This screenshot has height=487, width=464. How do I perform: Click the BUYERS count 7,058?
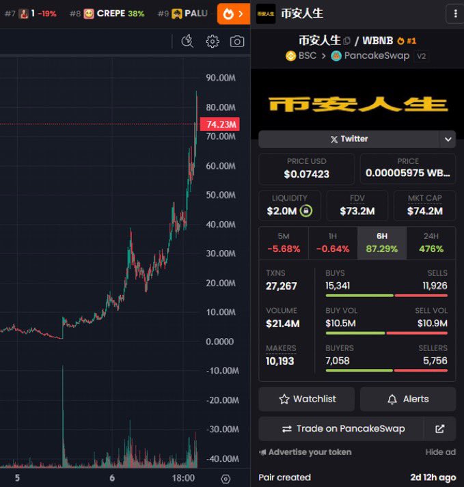[337, 361]
